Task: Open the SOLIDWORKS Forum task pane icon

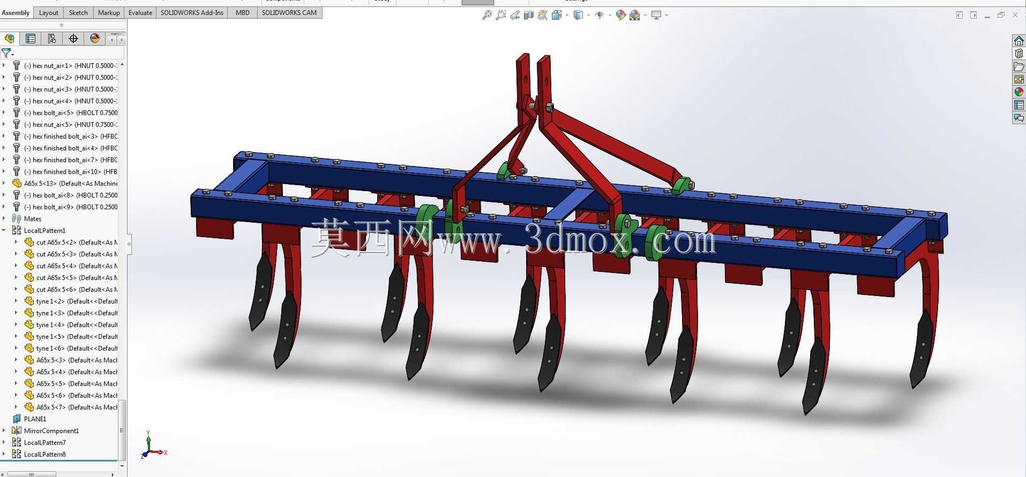Action: (1018, 118)
